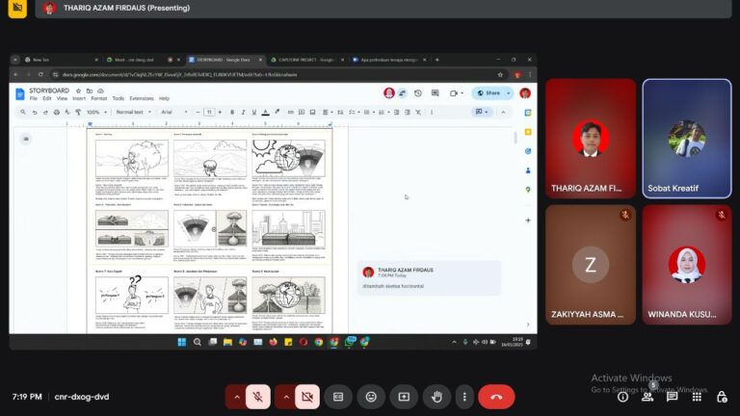Screen dimensions: 740x416
Task: Get add-ons with side panel plus button
Action: coord(528,221)
